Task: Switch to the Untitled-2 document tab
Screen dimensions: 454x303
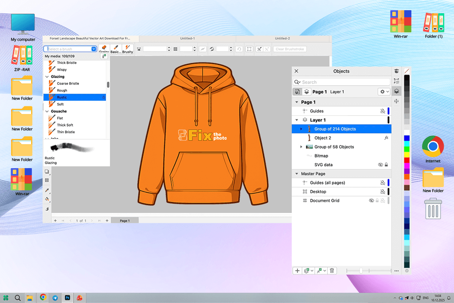Action: 282,38
